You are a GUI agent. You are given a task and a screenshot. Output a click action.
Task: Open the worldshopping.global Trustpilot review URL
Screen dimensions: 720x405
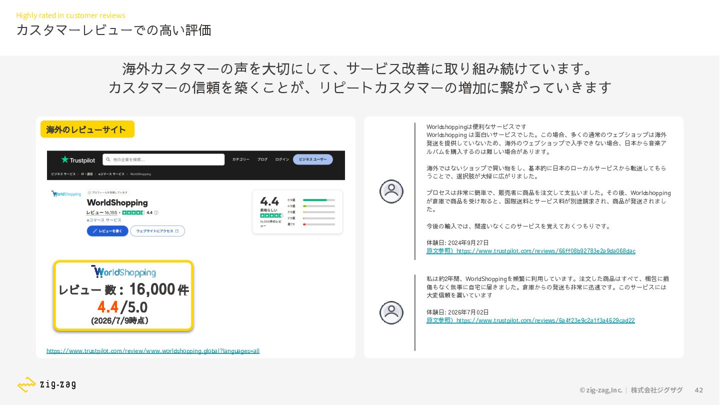[x=153, y=350]
